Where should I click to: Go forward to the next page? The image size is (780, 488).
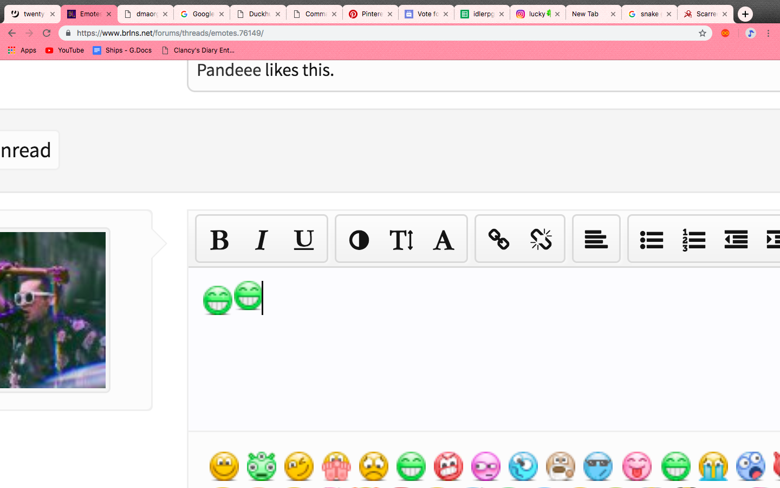pos(29,33)
